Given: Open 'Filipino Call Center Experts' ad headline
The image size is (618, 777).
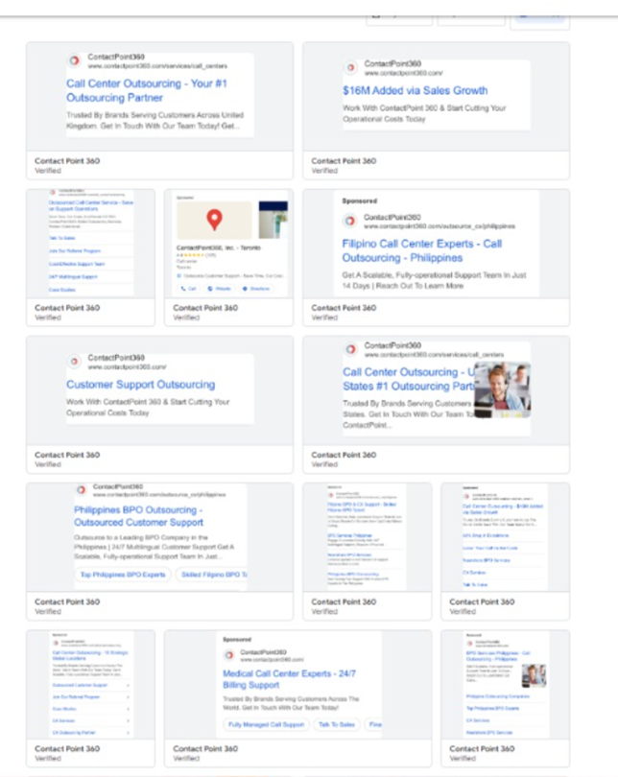Looking at the screenshot, I should click(422, 250).
